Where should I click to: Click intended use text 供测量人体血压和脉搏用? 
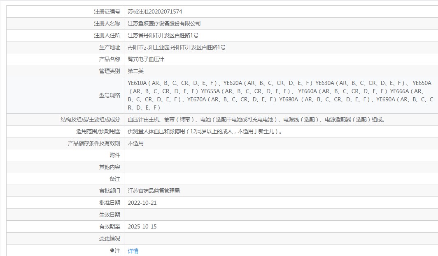205,131
